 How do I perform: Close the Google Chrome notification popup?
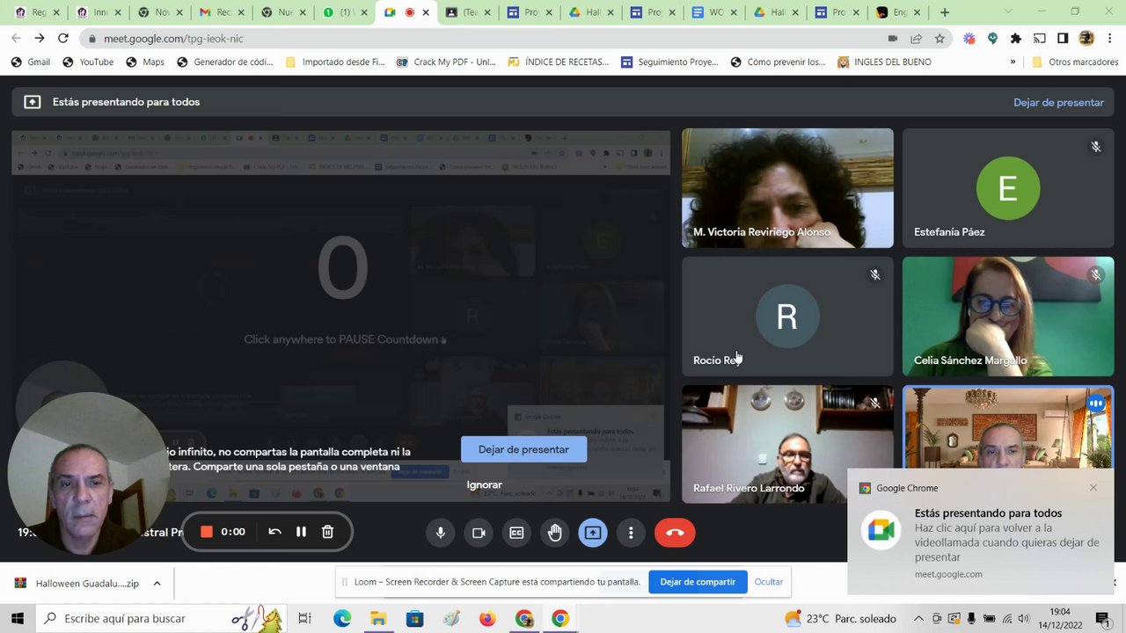click(x=1093, y=488)
